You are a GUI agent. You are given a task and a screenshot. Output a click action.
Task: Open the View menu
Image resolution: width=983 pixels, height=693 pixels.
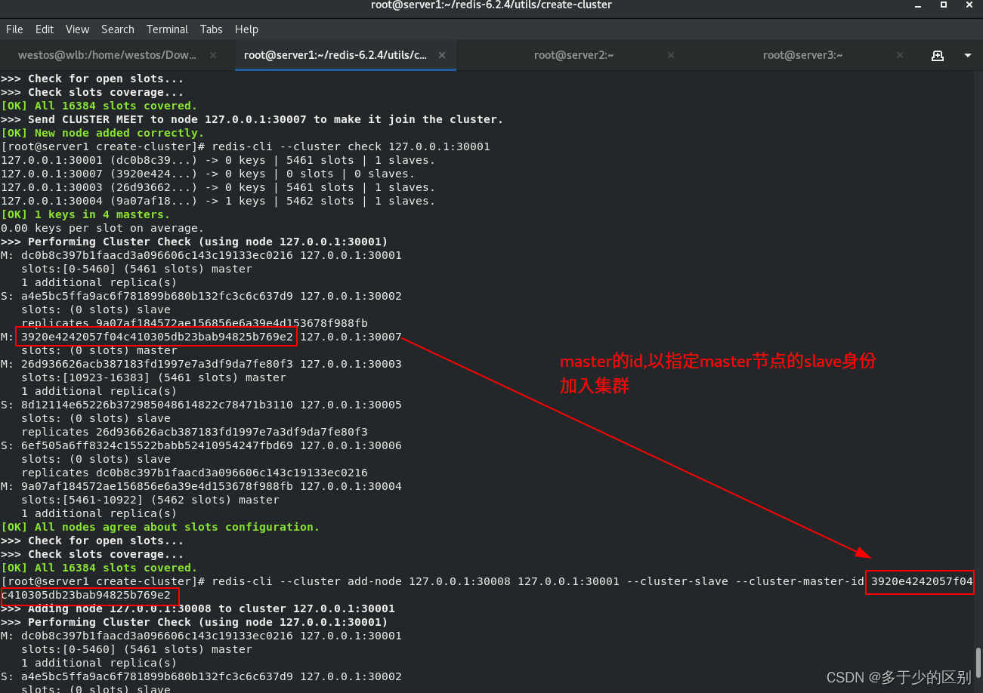[x=77, y=29]
